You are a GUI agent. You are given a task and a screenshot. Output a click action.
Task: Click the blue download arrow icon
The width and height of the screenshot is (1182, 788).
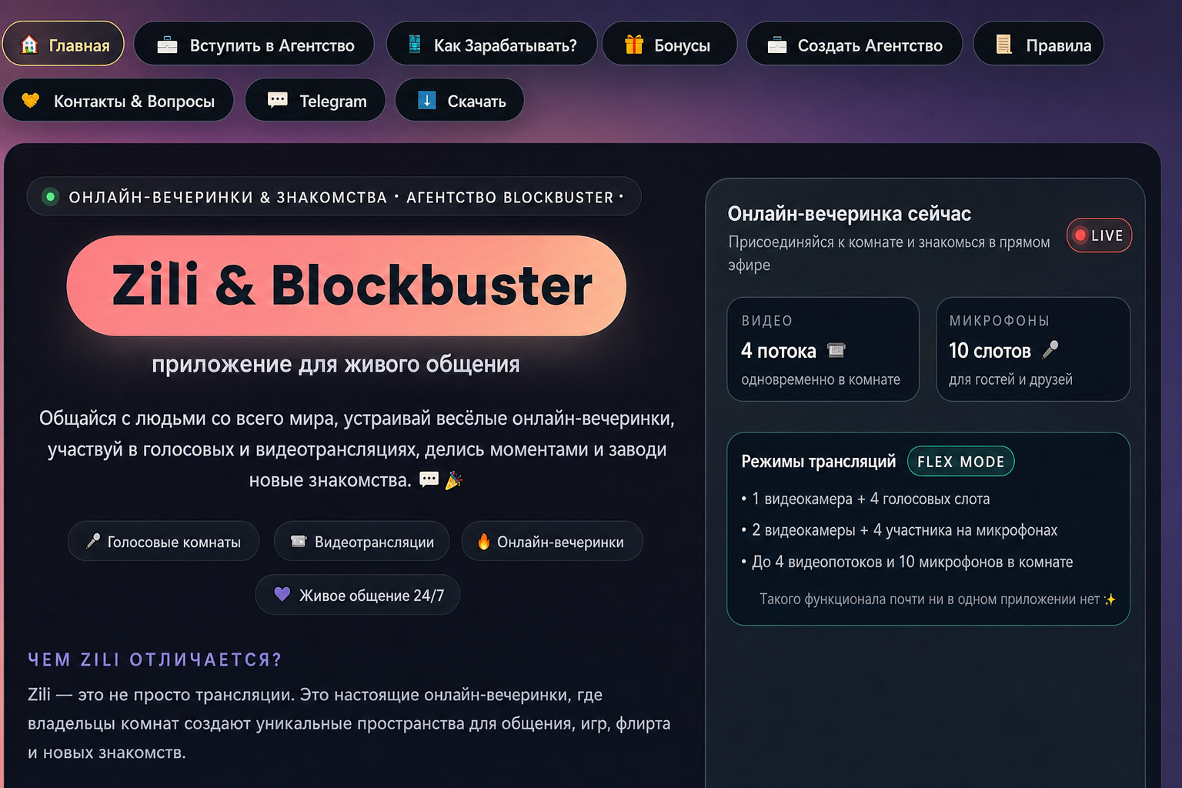click(427, 100)
